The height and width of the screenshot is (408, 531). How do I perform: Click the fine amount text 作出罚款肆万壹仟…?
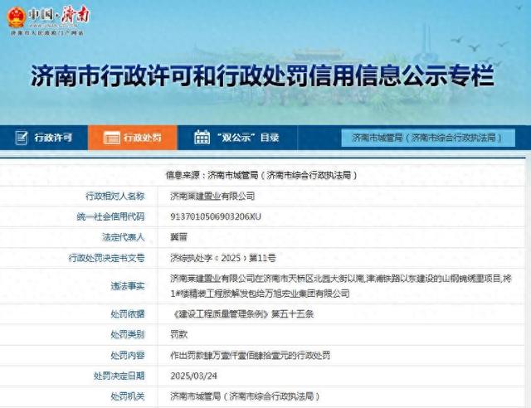[x=251, y=355]
